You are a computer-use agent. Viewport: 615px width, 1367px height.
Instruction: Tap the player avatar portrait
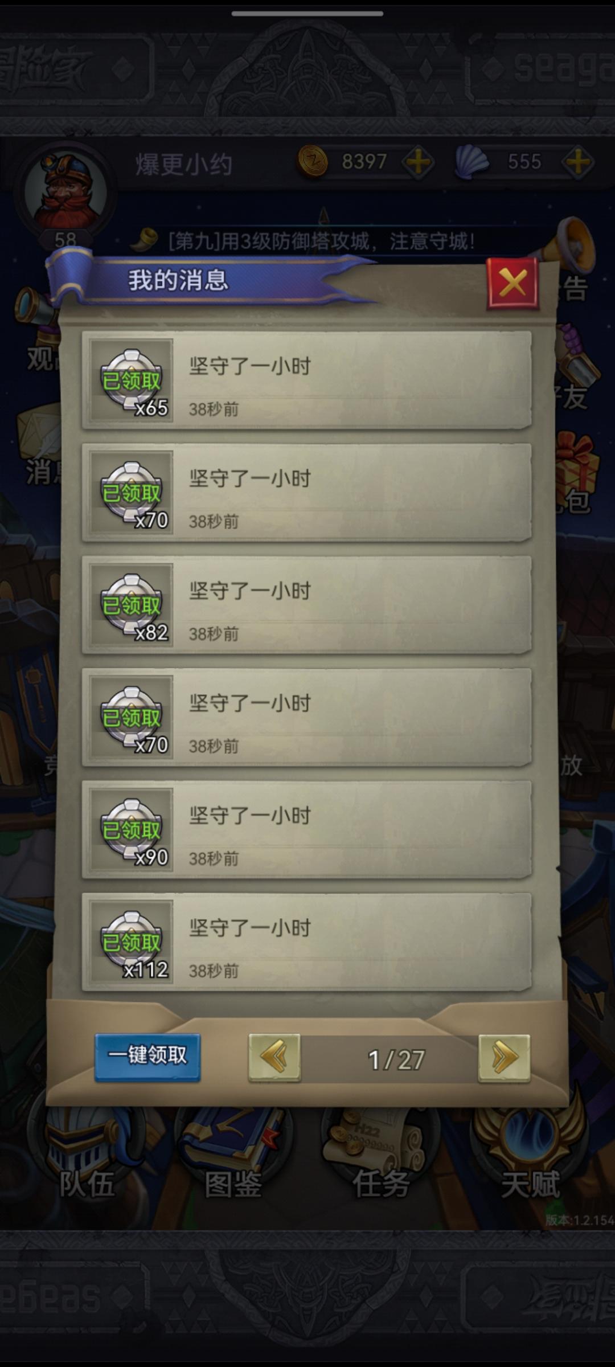click(64, 190)
